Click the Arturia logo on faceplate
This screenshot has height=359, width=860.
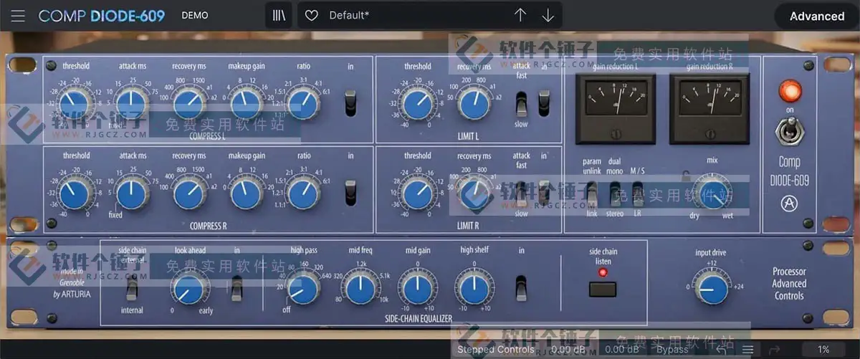coord(789,205)
